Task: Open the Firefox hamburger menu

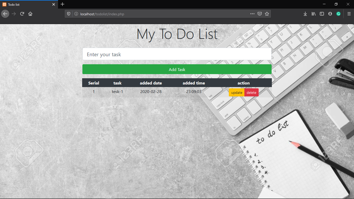Action: (x=349, y=14)
